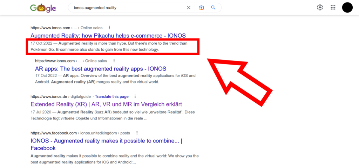The height and width of the screenshot is (168, 359).
Task: Open the settings gear icon
Action: point(320,8)
